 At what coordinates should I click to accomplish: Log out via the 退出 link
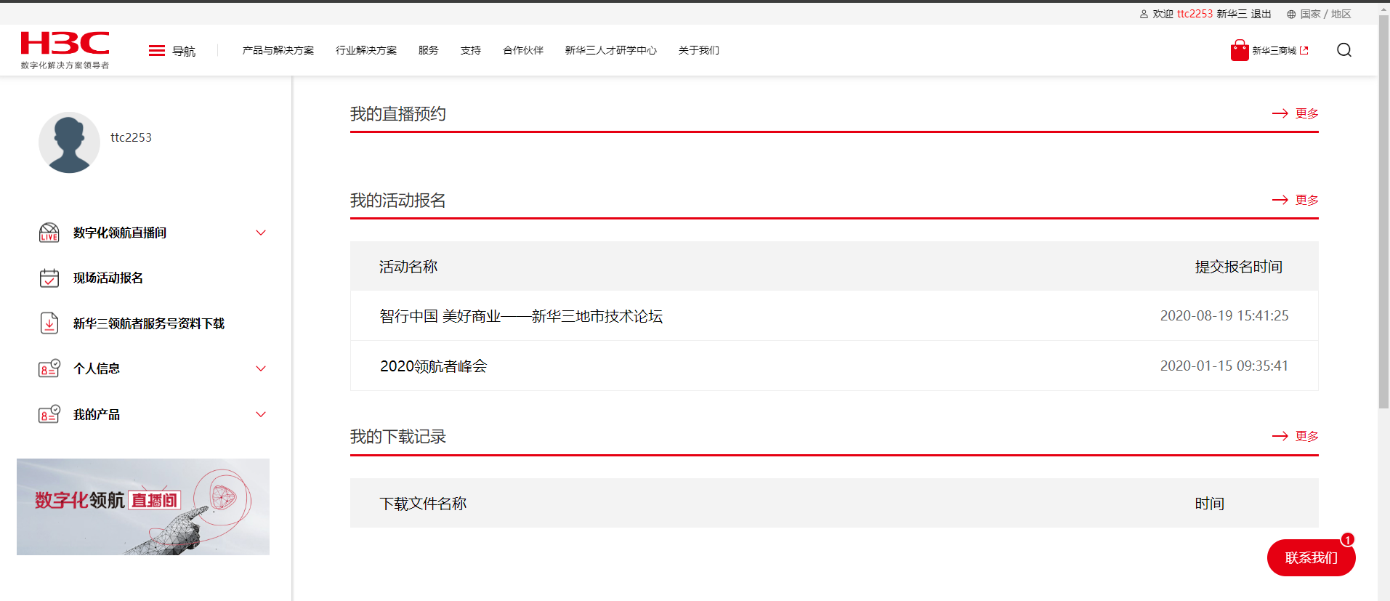[x=1261, y=14]
